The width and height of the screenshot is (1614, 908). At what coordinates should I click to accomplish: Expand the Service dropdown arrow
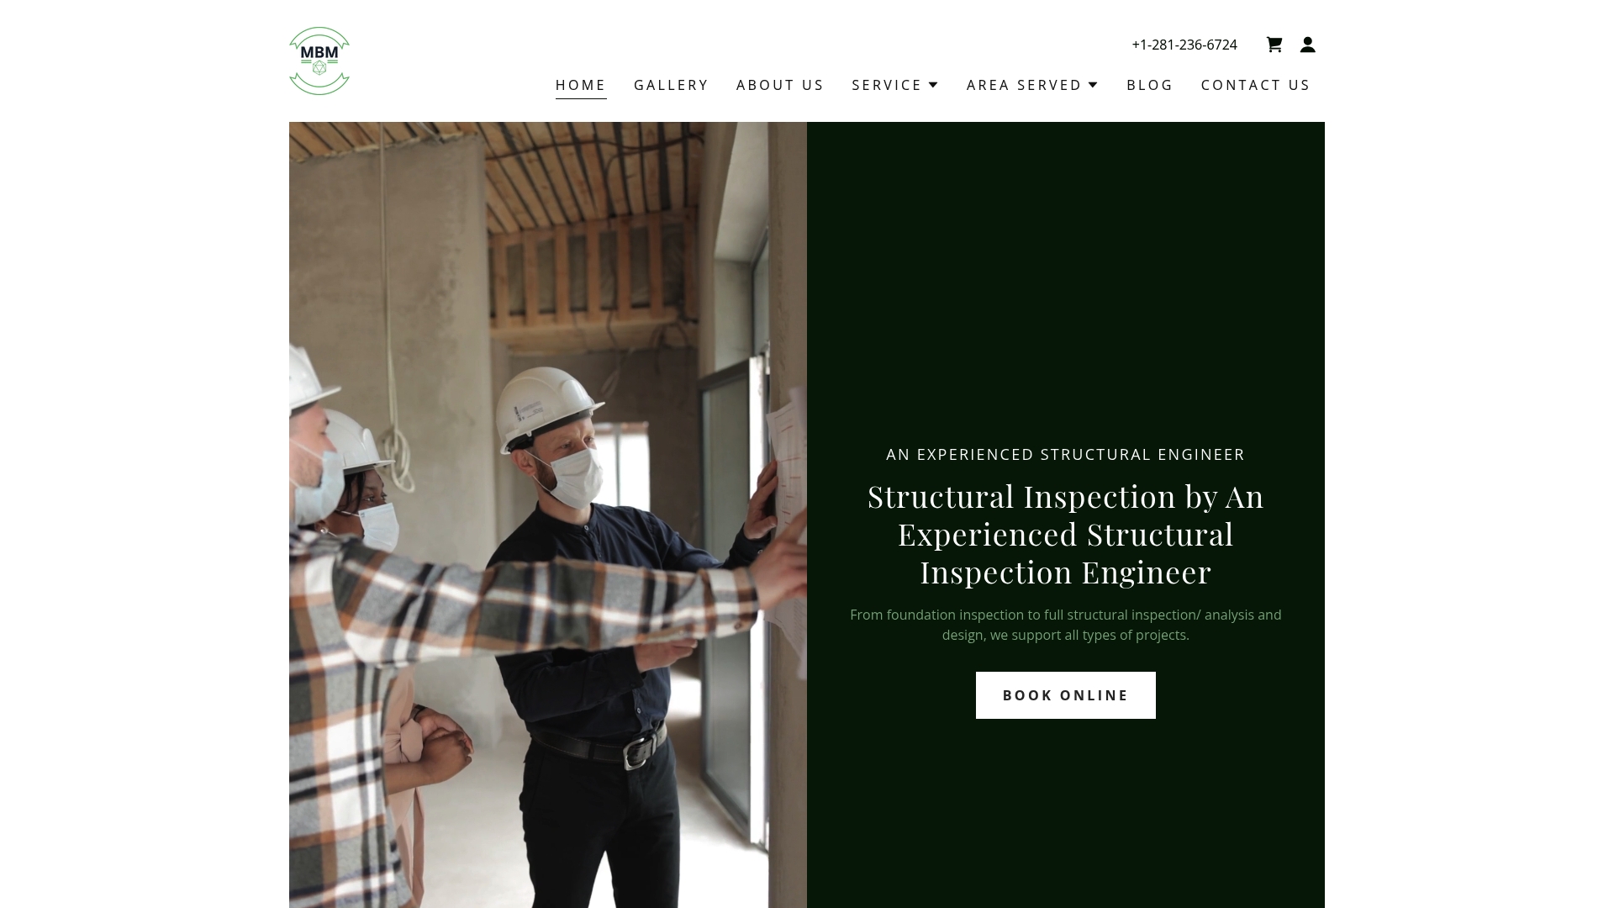(x=933, y=85)
